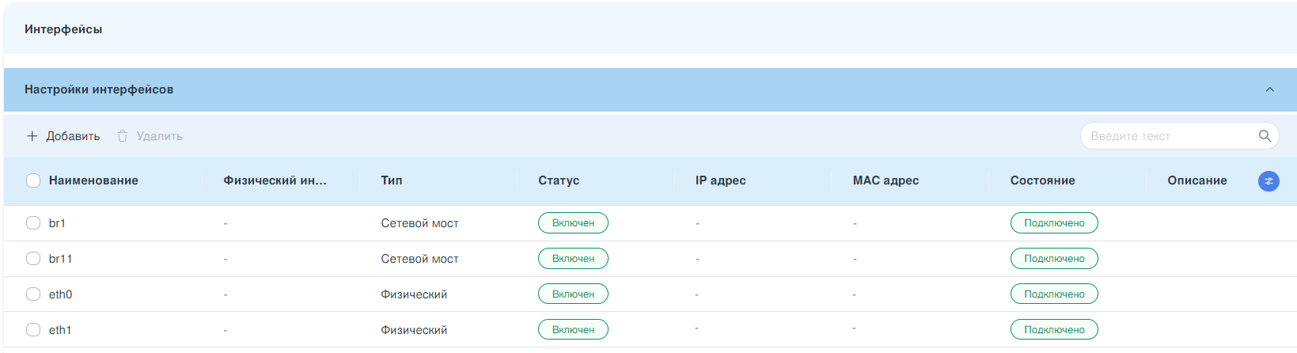Open the eth1 interface row name
Screen dimensions: 1297x353
pos(60,330)
